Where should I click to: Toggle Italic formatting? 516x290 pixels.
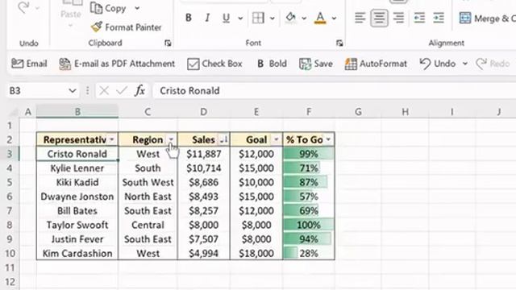click(207, 18)
